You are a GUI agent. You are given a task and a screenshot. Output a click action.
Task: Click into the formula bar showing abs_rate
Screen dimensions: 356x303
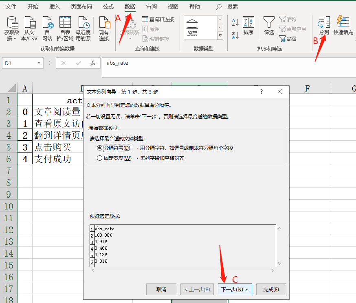pyautogui.click(x=229, y=67)
